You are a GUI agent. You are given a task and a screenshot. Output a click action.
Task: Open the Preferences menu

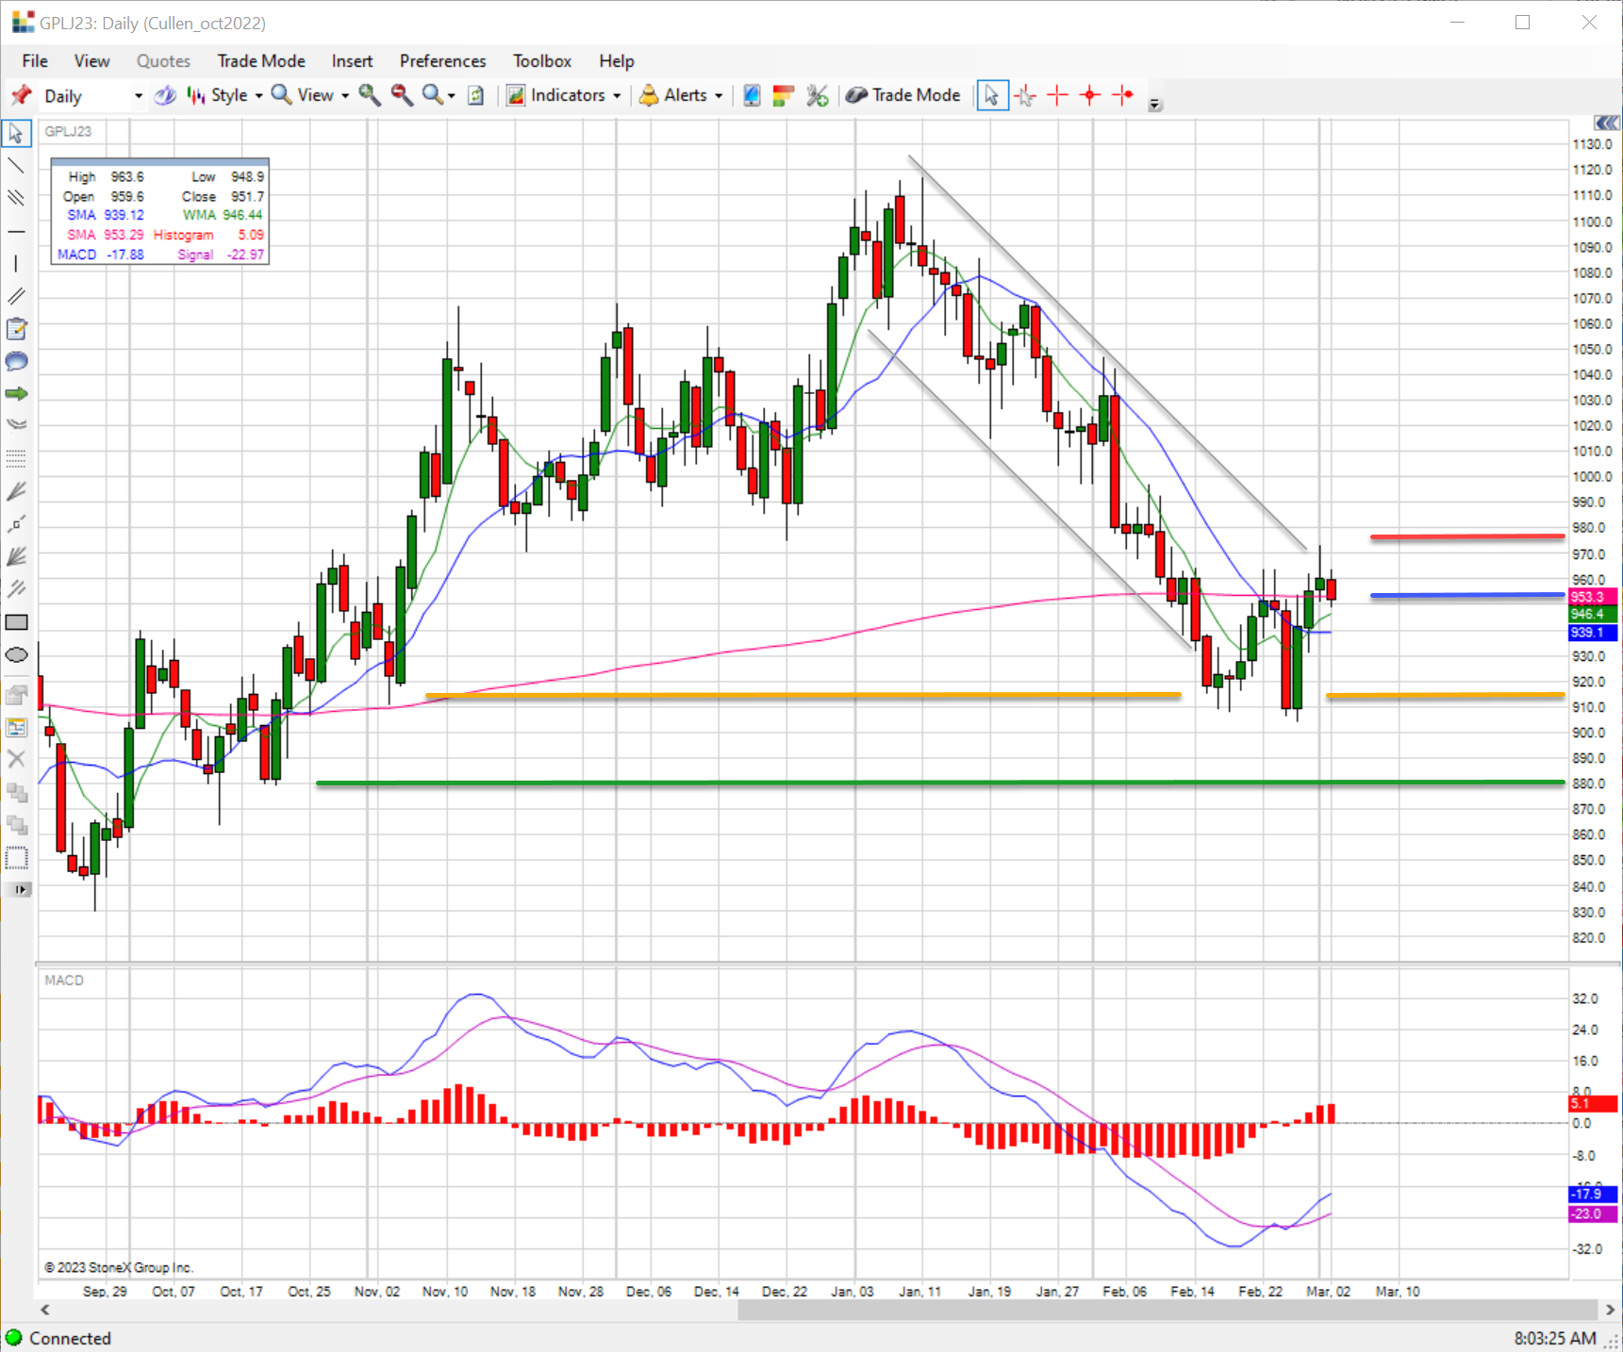[442, 61]
